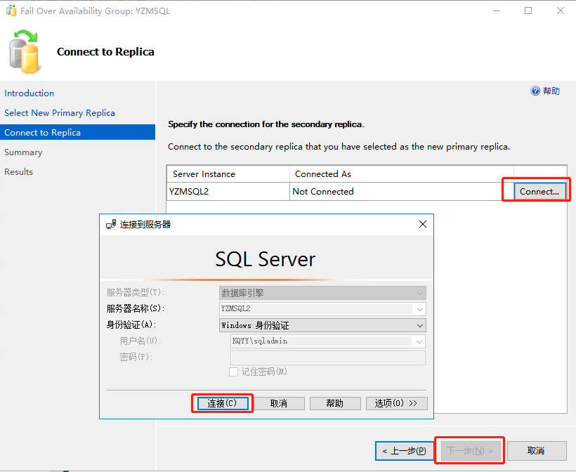Toggle the 记住密码 checkbox

click(234, 372)
